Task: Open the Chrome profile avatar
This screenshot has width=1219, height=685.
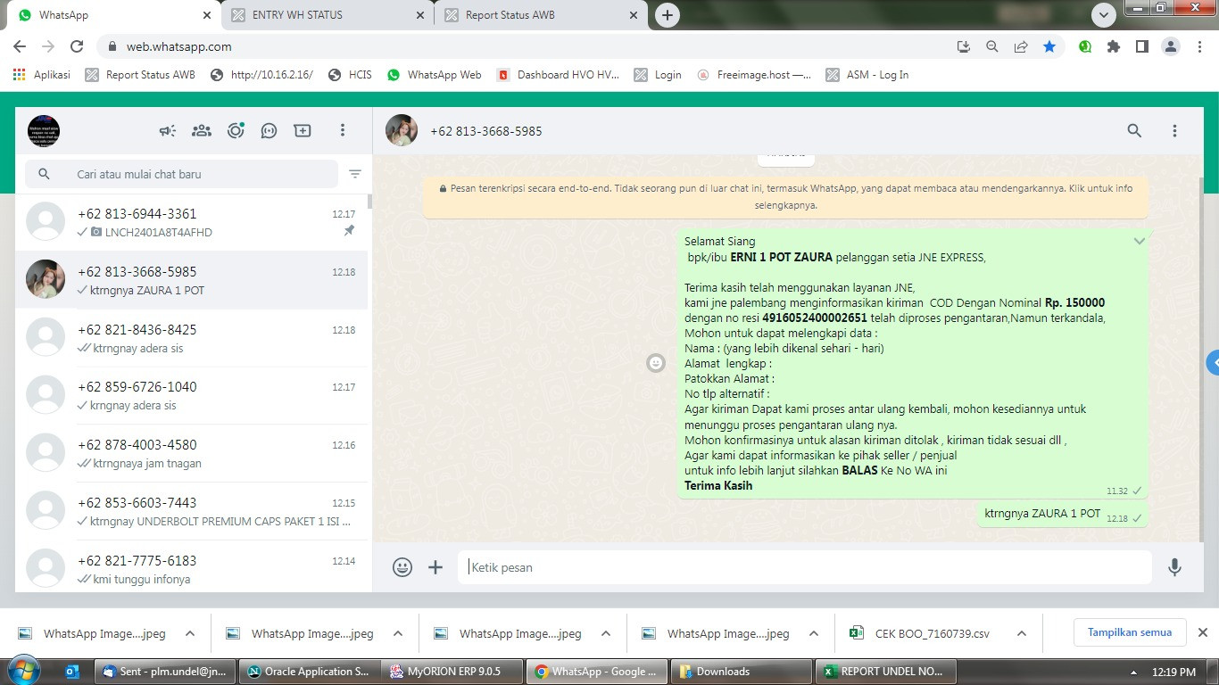Action: click(x=1171, y=46)
